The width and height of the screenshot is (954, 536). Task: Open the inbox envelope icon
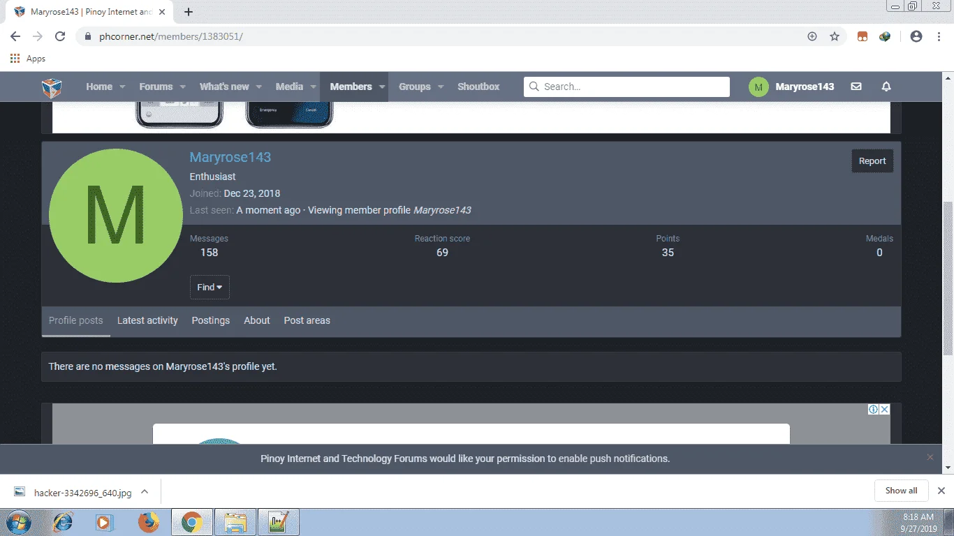856,87
